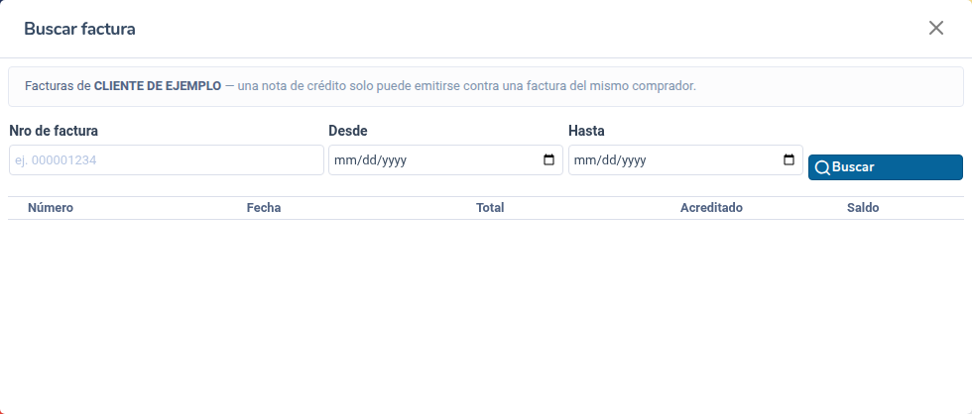This screenshot has width=972, height=414.
Task: Click the Total column header
Action: [490, 208]
